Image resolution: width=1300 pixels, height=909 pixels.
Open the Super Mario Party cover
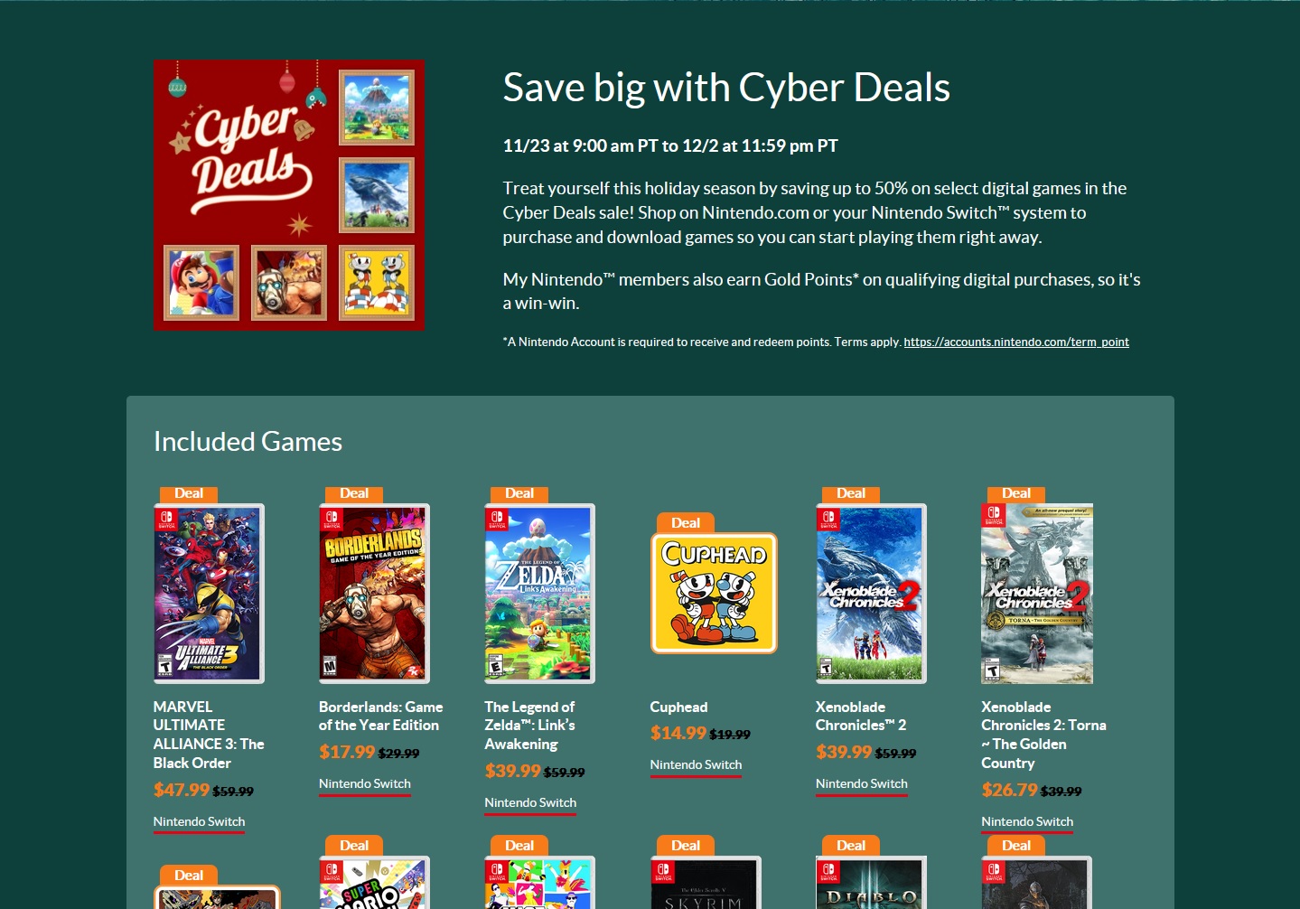click(374, 883)
